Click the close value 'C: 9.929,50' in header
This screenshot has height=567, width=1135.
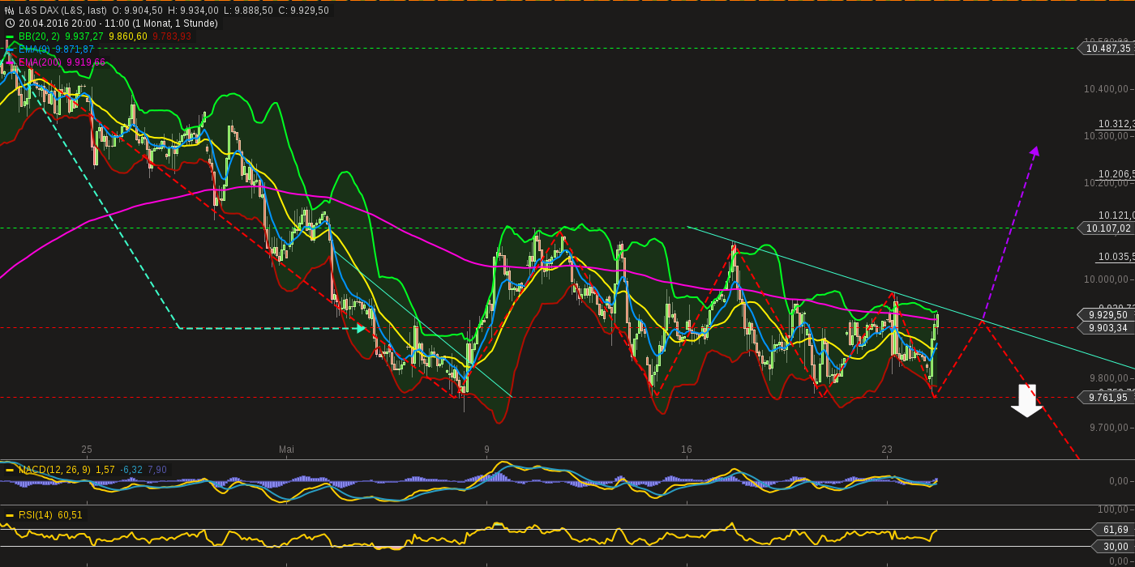(x=303, y=11)
